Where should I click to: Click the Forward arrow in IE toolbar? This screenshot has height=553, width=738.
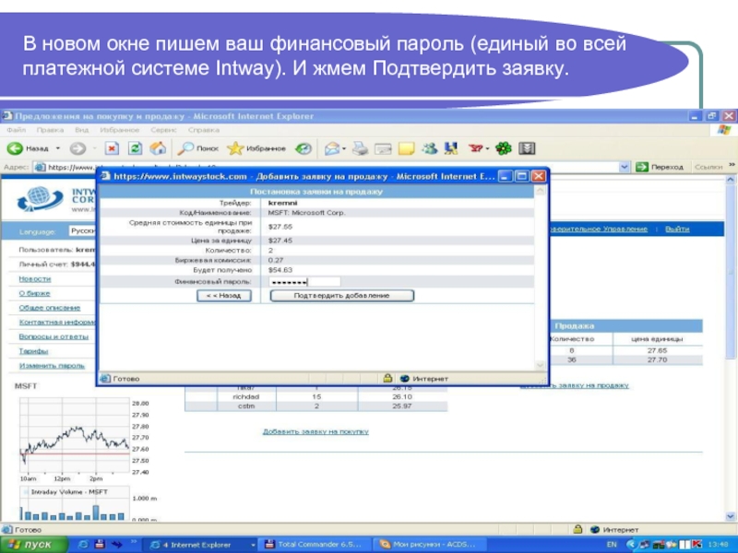77,148
